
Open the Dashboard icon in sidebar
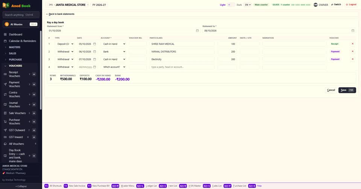tap(5, 34)
